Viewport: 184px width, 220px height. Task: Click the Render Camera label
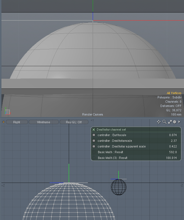[93, 115]
